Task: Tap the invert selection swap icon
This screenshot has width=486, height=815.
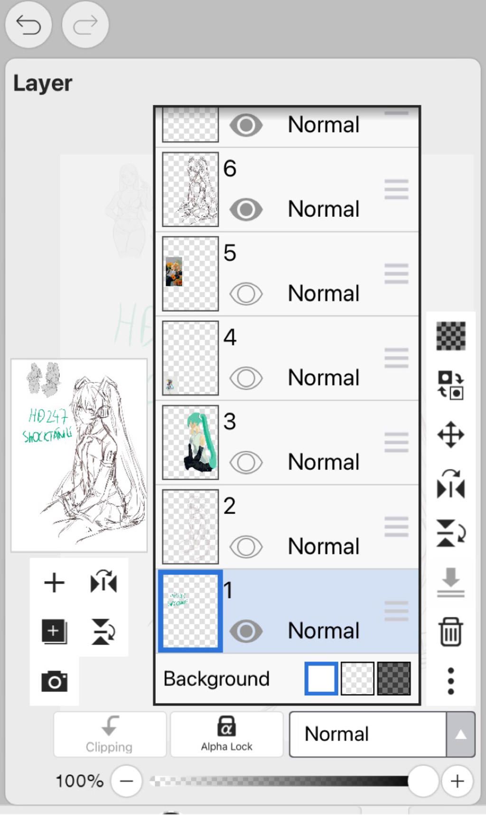Action: (x=451, y=385)
